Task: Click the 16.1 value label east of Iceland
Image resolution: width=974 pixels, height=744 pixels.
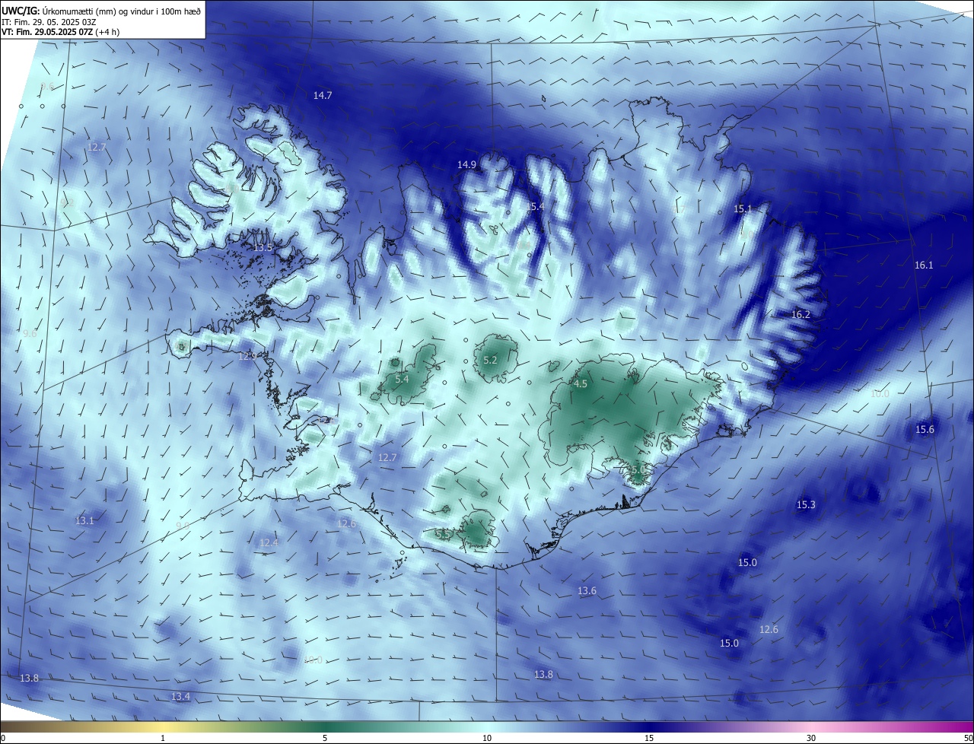Action: (x=924, y=265)
